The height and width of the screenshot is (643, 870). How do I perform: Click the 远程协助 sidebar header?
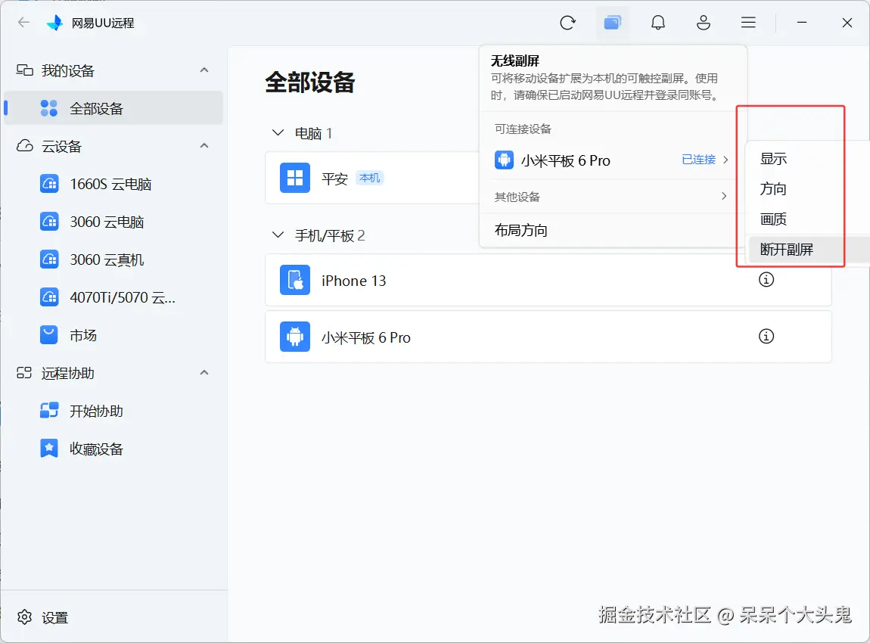(67, 374)
